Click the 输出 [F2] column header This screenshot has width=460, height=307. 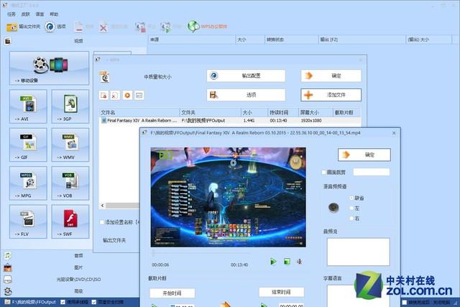click(362, 40)
